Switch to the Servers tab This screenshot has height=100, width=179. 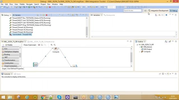pyautogui.click(x=17, y=15)
